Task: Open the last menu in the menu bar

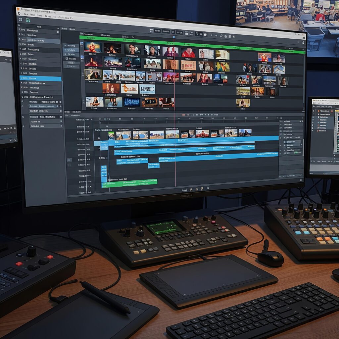Action: (x=72, y=18)
